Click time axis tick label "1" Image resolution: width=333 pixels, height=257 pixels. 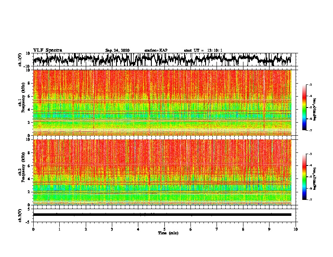(59, 229)
